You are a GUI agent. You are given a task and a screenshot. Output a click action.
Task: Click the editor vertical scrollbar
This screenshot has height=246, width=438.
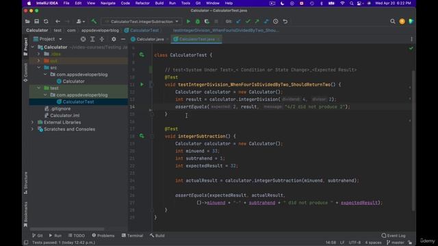click(x=413, y=140)
